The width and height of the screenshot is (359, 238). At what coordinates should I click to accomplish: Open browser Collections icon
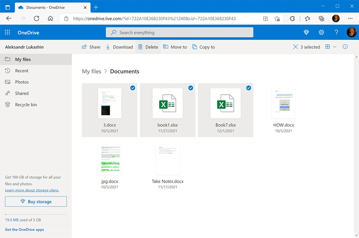click(x=321, y=18)
